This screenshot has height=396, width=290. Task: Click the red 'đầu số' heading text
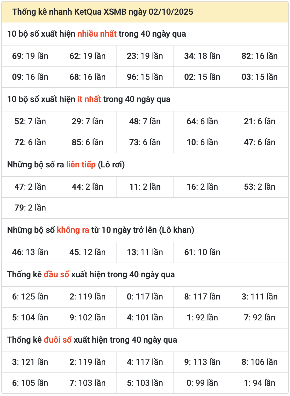[x=56, y=274]
